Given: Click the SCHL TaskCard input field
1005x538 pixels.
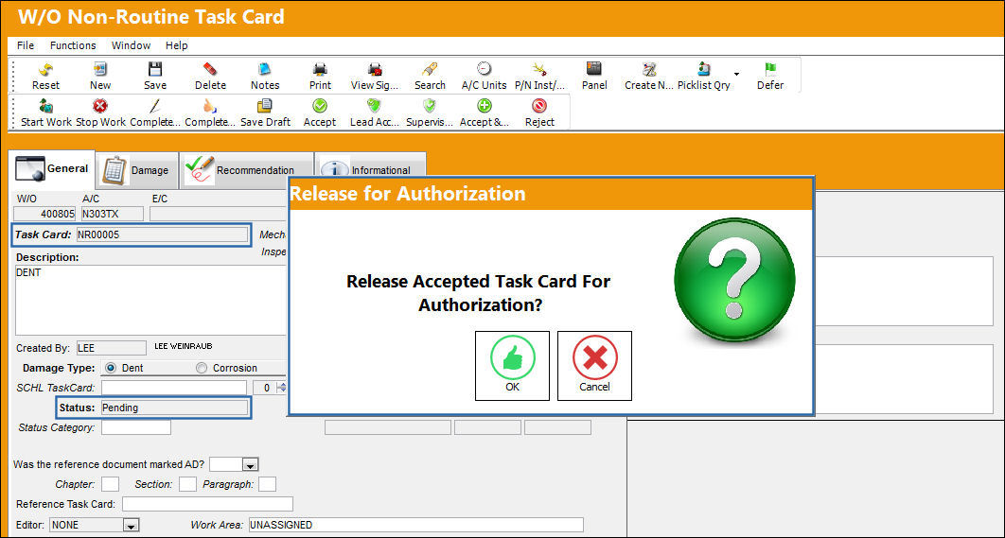Looking at the screenshot, I should point(174,388).
